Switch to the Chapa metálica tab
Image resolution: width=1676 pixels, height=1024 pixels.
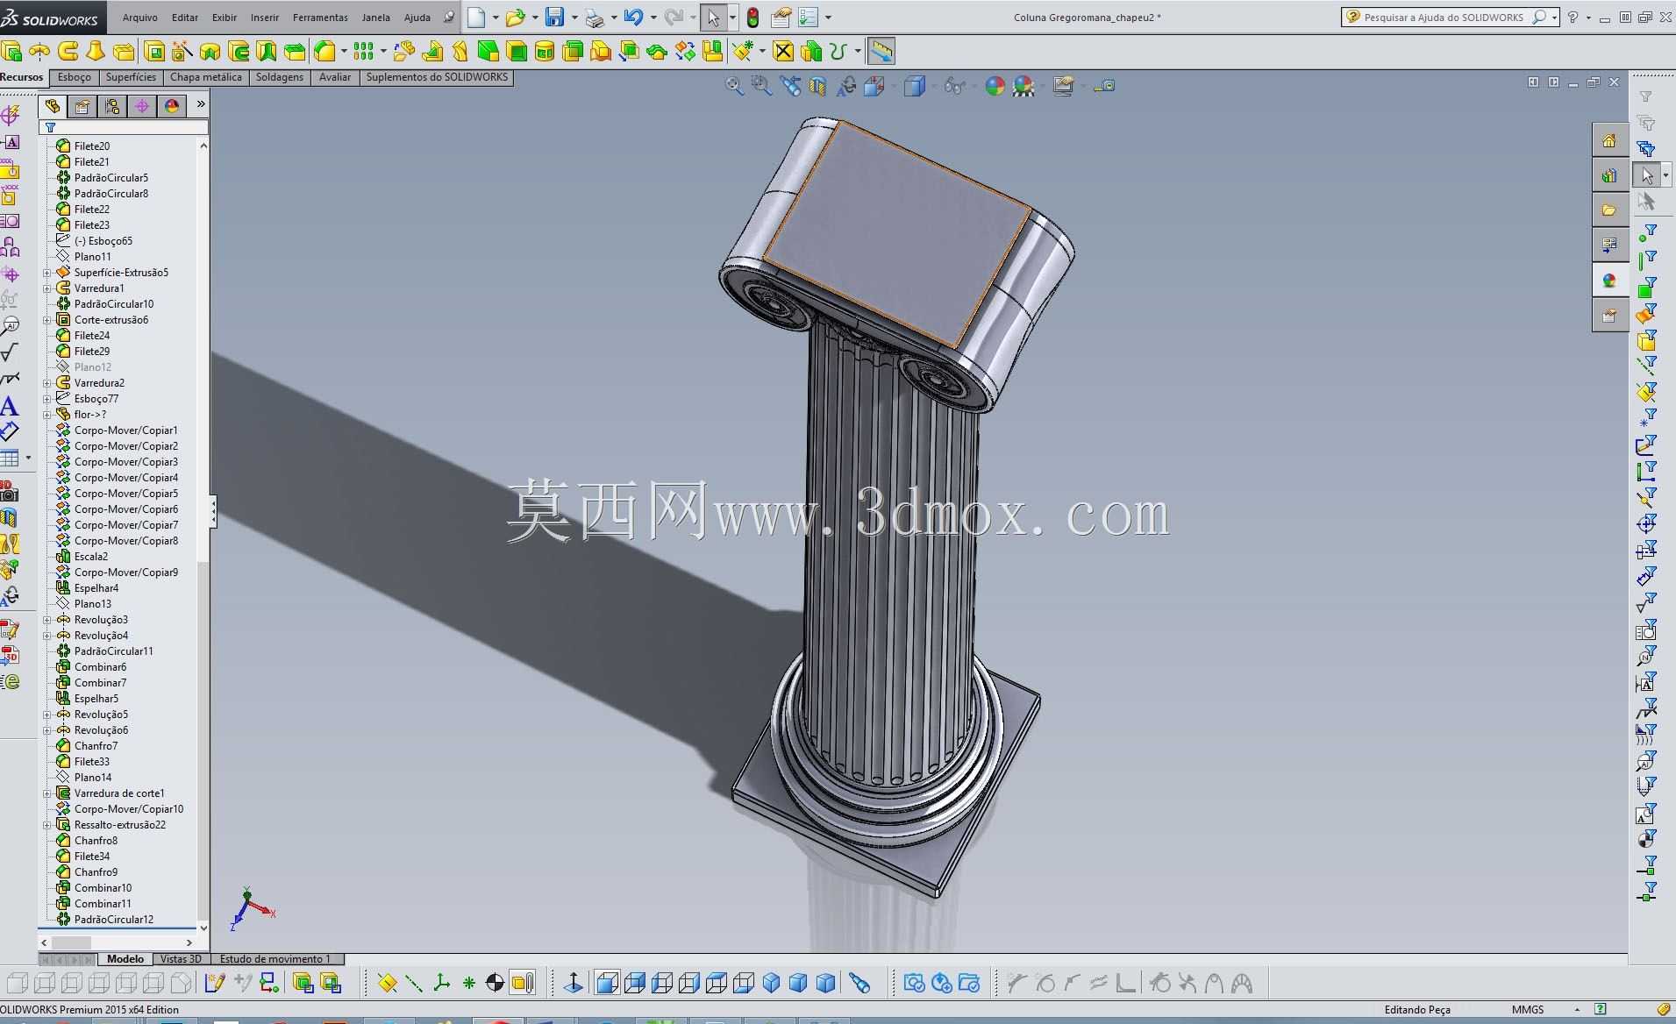(x=206, y=77)
